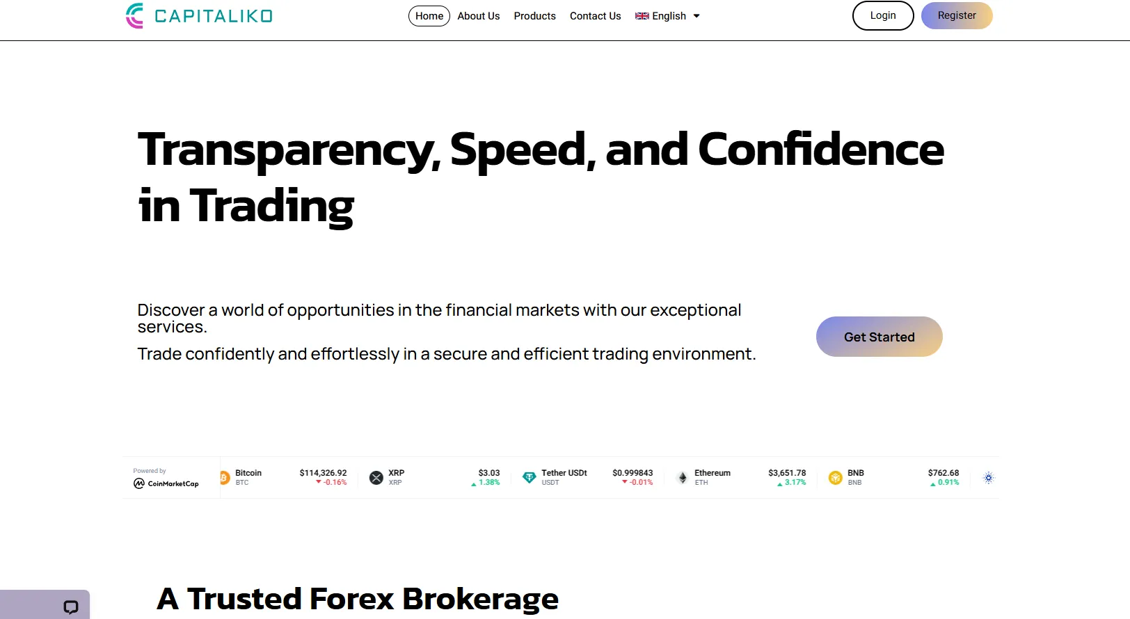Click the Capitaliko logo icon
Viewport: 1130px width, 619px height.
135,15
